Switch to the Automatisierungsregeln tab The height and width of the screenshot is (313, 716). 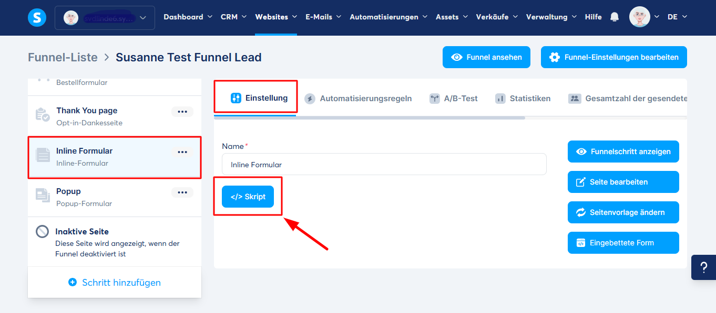coord(359,98)
